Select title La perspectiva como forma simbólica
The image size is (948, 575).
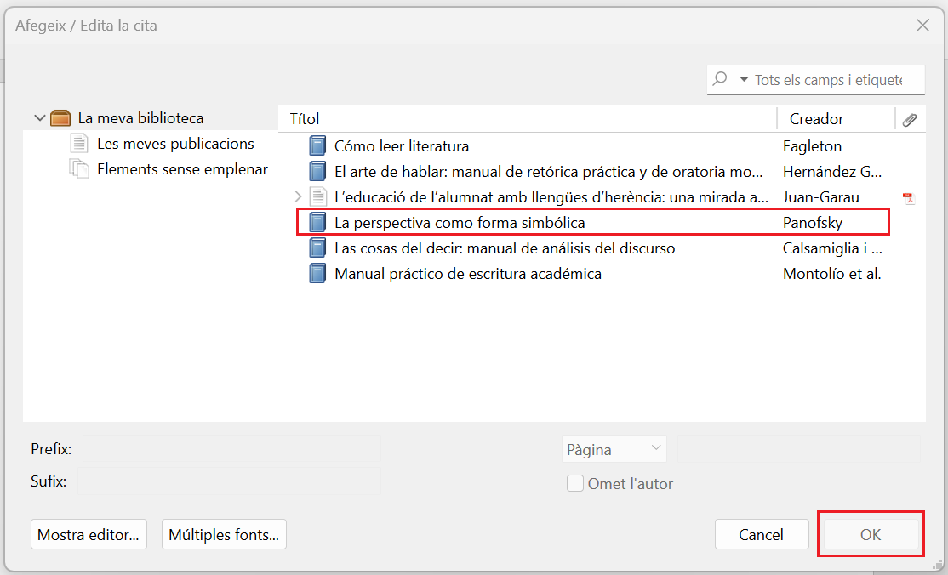click(460, 223)
